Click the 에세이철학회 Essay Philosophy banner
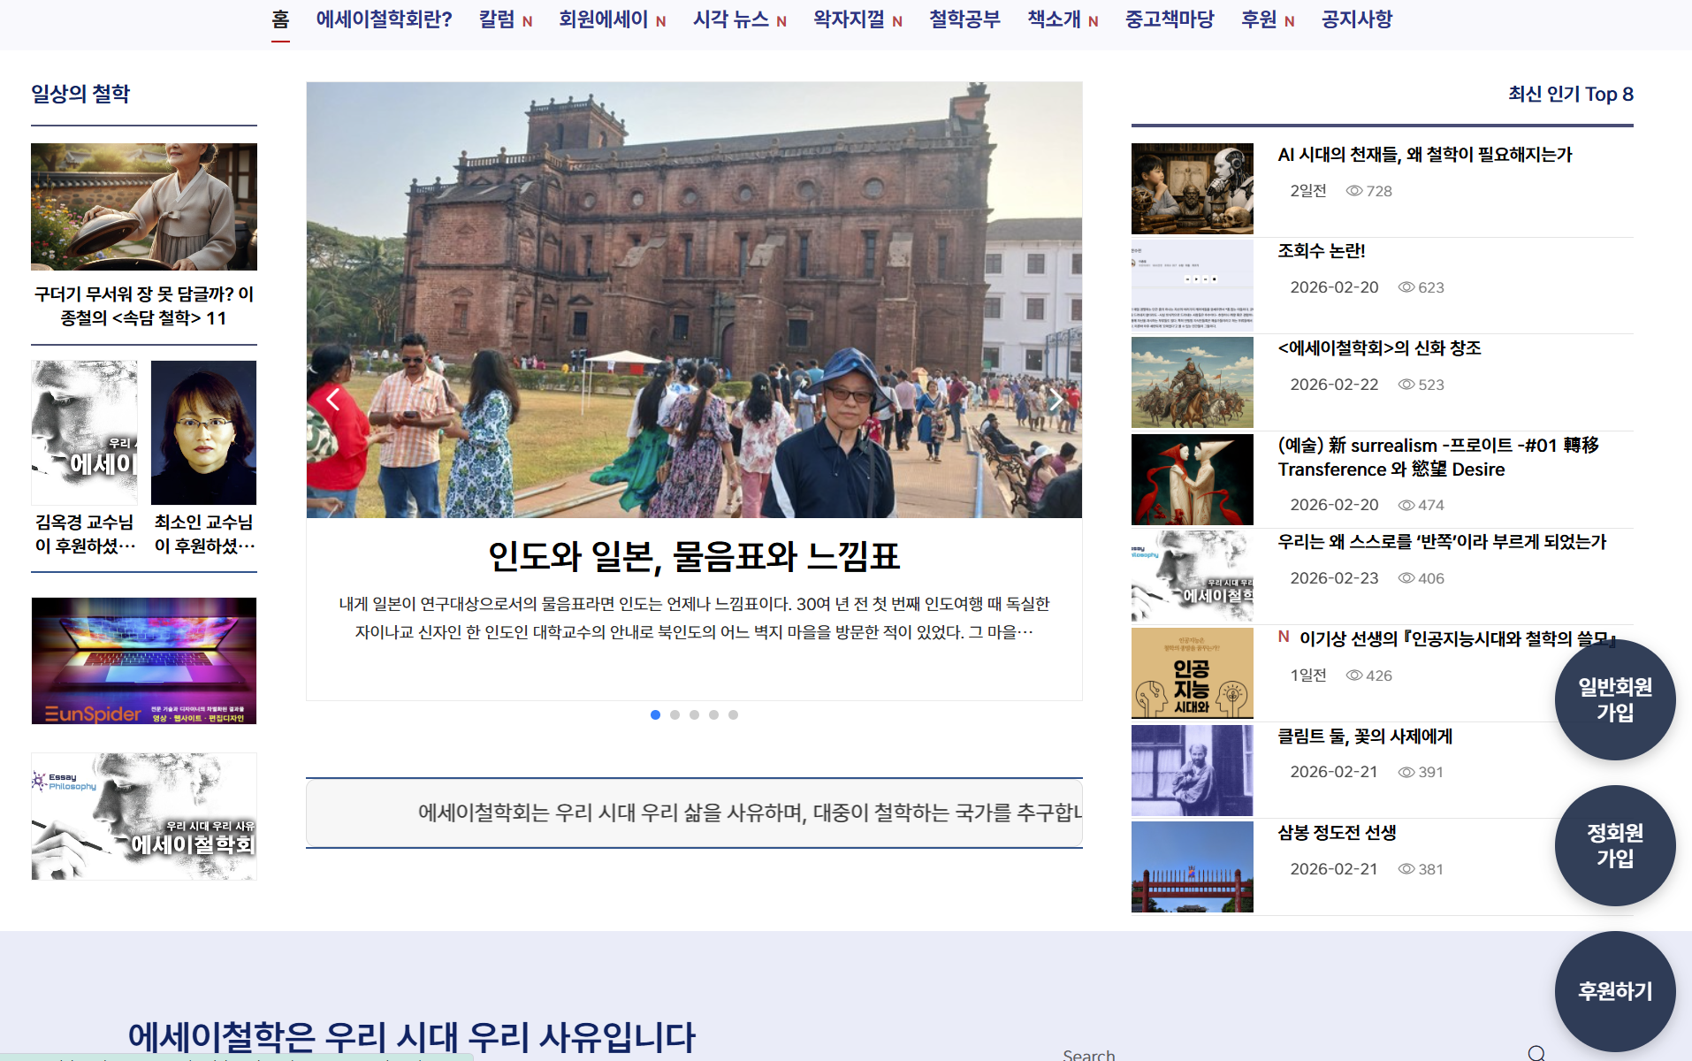Viewport: 1692px width, 1061px height. point(144,816)
